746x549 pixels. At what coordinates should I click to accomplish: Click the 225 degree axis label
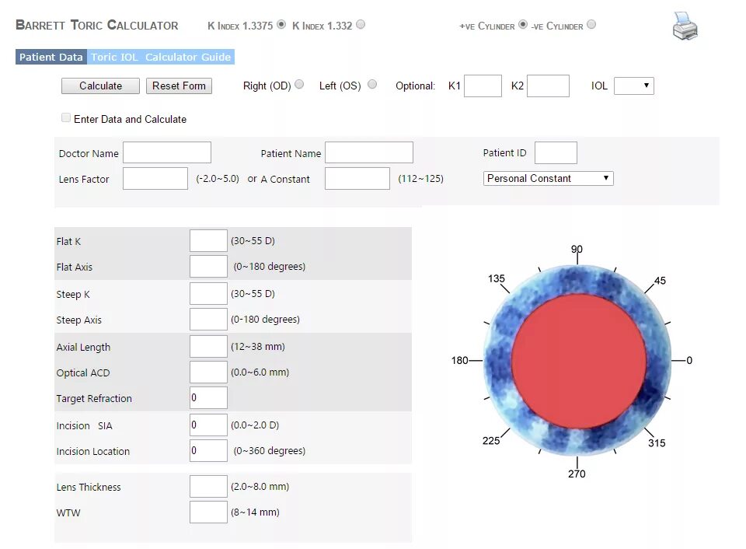coord(491,440)
